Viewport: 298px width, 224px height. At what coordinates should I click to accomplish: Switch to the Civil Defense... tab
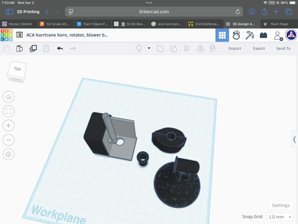click(205, 24)
